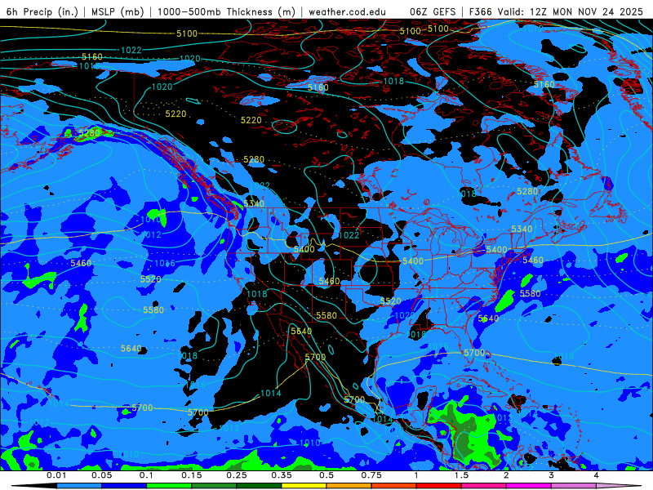Click the '1012' isobar label beside the Pacific low
The height and width of the screenshot is (490, 653).
point(151,234)
